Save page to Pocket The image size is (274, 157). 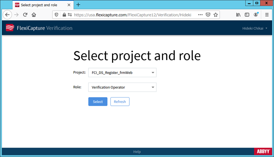[208, 15]
